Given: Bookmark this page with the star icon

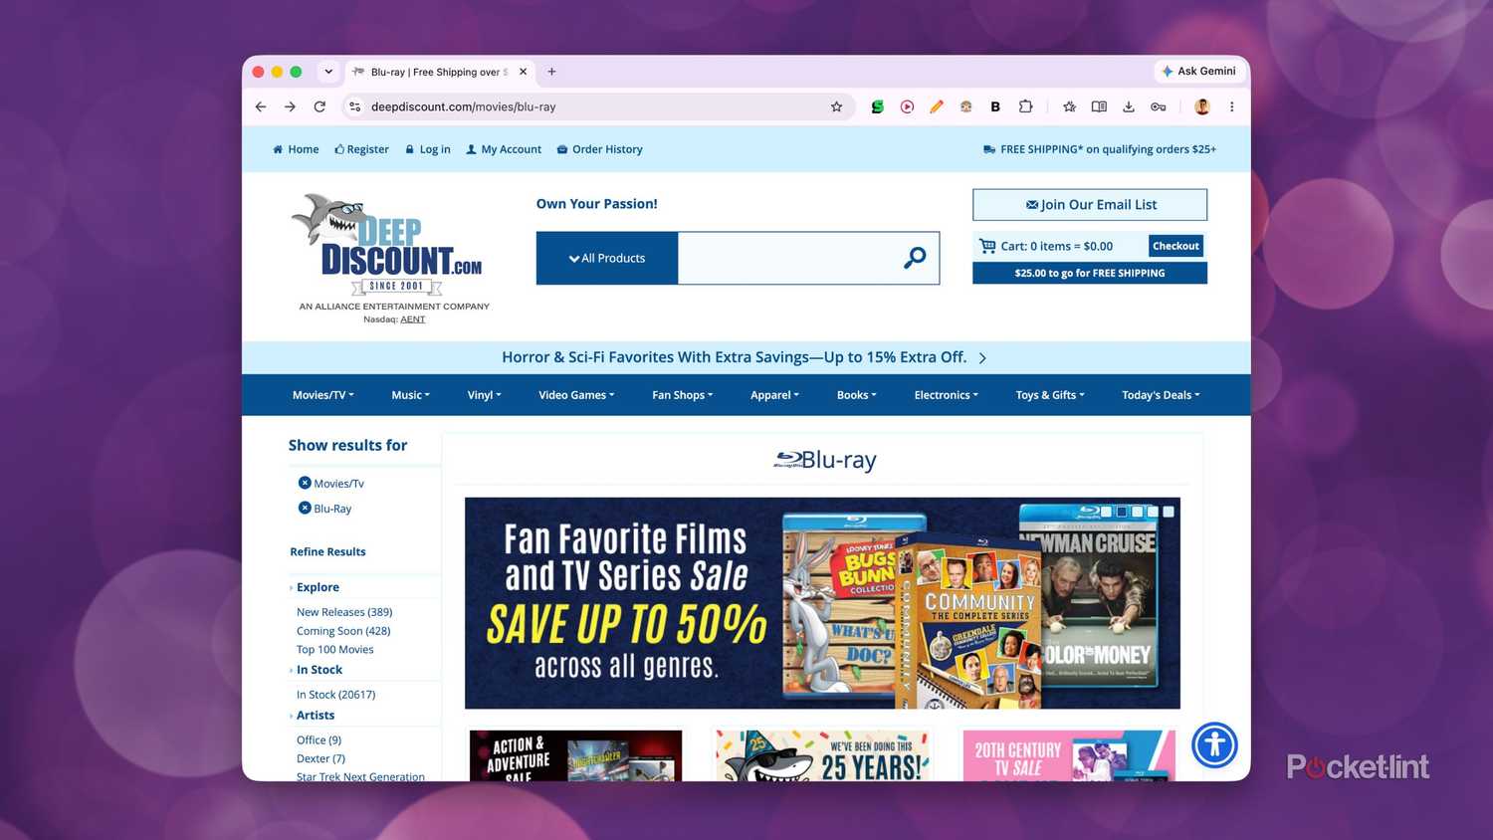Looking at the screenshot, I should (836, 106).
